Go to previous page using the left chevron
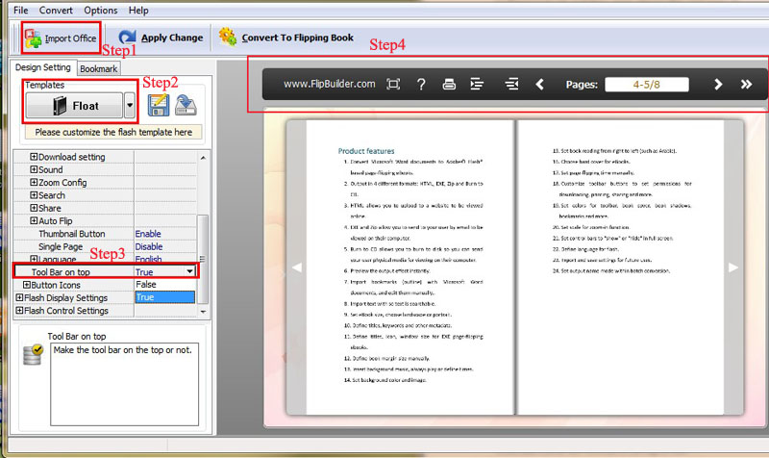The image size is (769, 458). [x=539, y=85]
